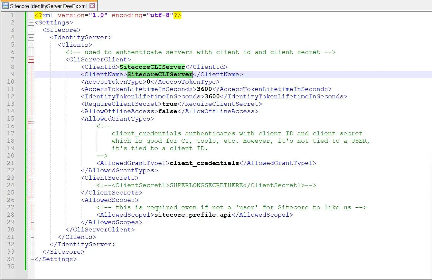Screen dimensions: 432x280
Task: Click the AccessTokenType value 0
Action: coord(148,82)
